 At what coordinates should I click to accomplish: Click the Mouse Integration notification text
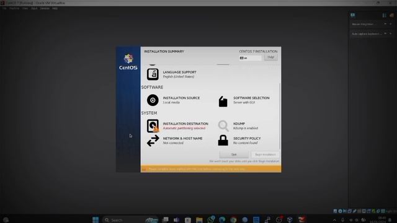point(364,24)
